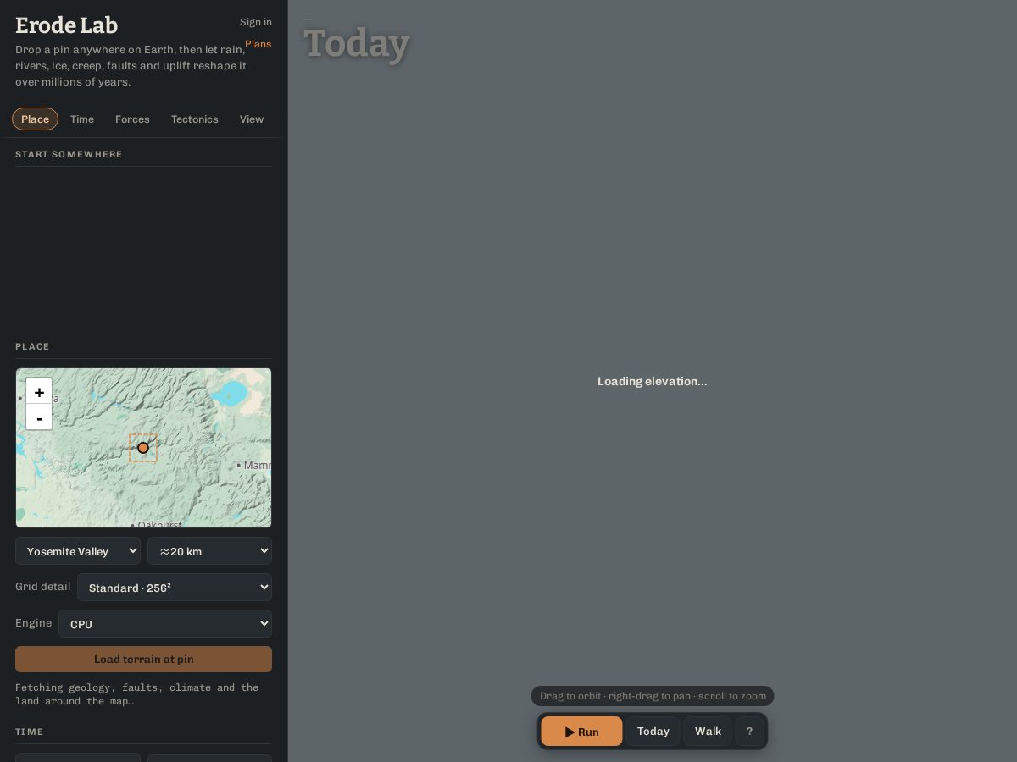Open the ≈20 km area size dropdown
This screenshot has width=1017, height=762.
(209, 551)
